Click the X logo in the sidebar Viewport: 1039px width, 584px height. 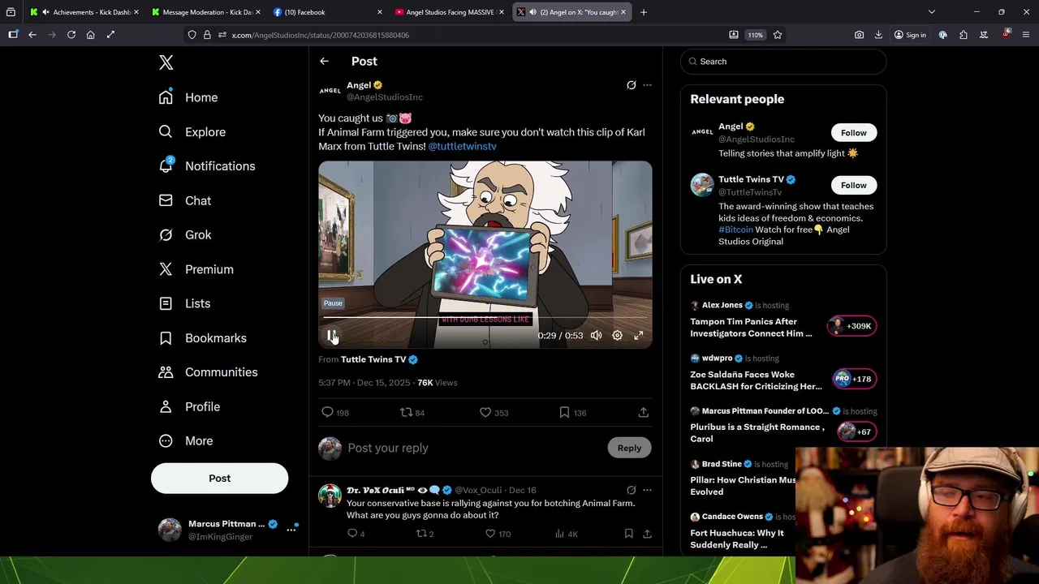[x=166, y=62]
